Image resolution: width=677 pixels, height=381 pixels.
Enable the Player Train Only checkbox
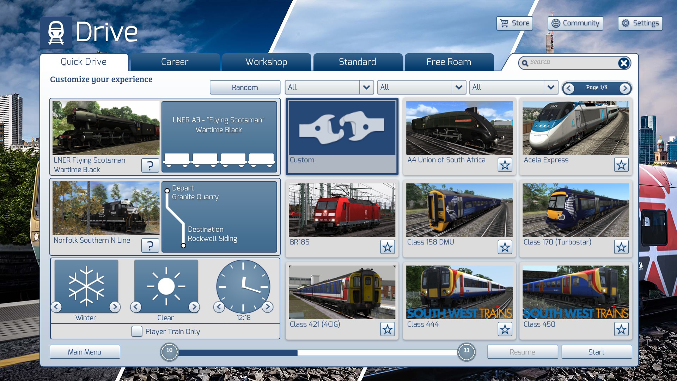coord(137,331)
